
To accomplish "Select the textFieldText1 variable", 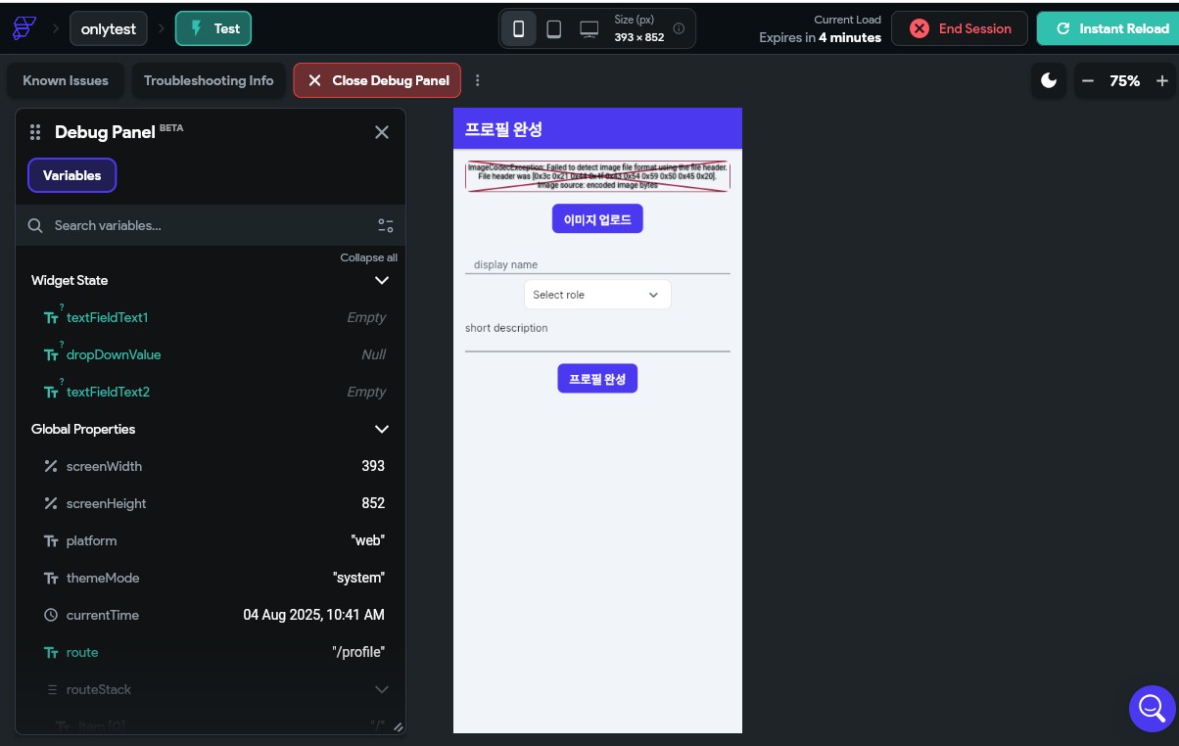I will click(x=107, y=317).
